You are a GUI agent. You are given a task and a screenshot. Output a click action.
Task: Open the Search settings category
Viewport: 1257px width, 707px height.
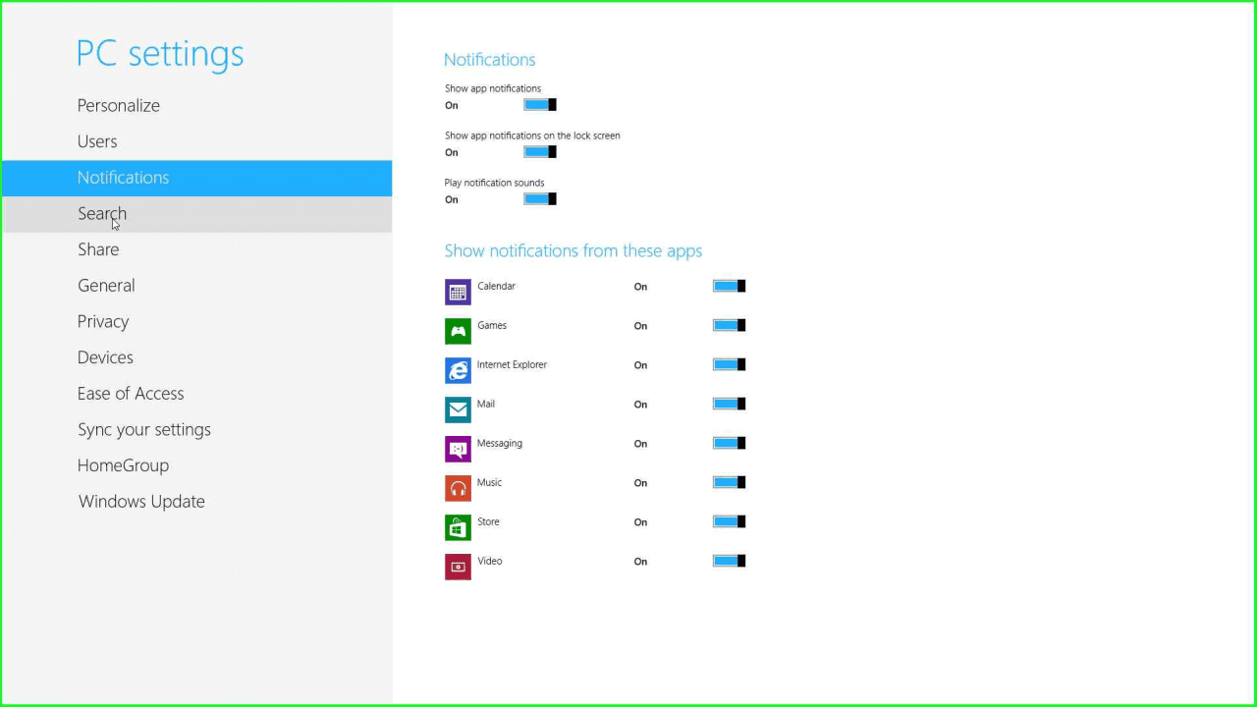pos(102,214)
